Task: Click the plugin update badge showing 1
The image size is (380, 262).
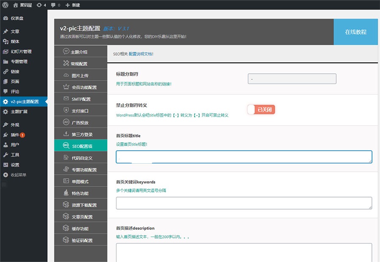Action: 22,135
